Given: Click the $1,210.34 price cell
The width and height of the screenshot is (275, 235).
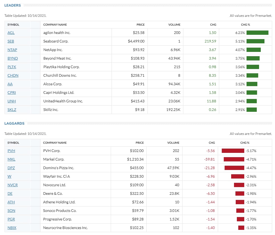Looking at the screenshot, I should click(x=135, y=159).
